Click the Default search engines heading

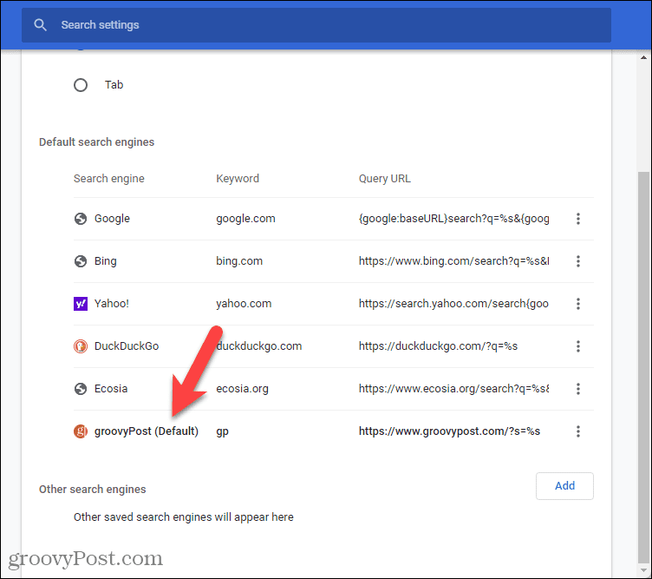96,142
